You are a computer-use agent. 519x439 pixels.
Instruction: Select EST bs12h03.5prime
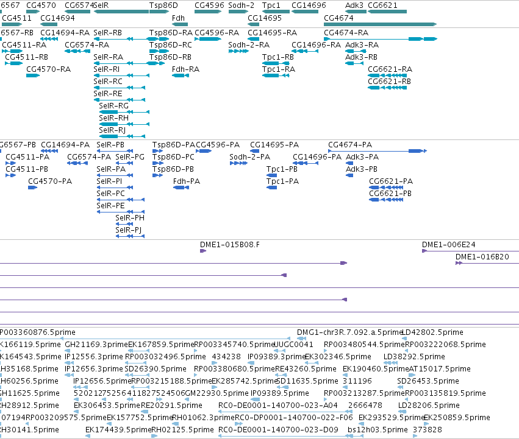coord(378,430)
